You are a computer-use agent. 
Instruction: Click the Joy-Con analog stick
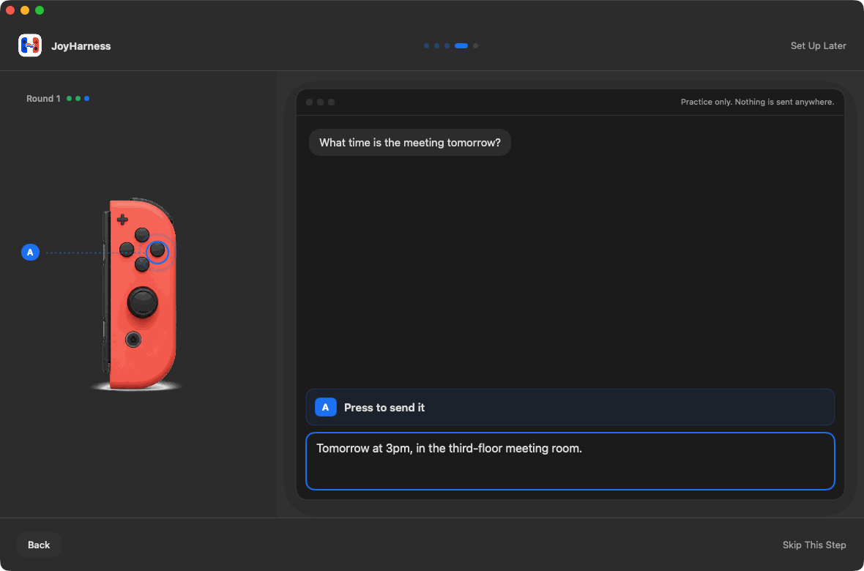[143, 302]
